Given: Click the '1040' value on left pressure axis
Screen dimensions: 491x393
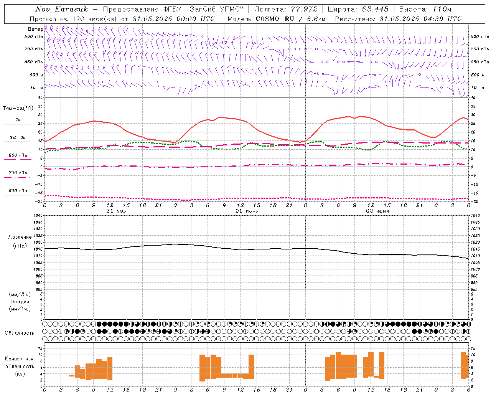Looking at the screenshot, I should click(38, 216).
